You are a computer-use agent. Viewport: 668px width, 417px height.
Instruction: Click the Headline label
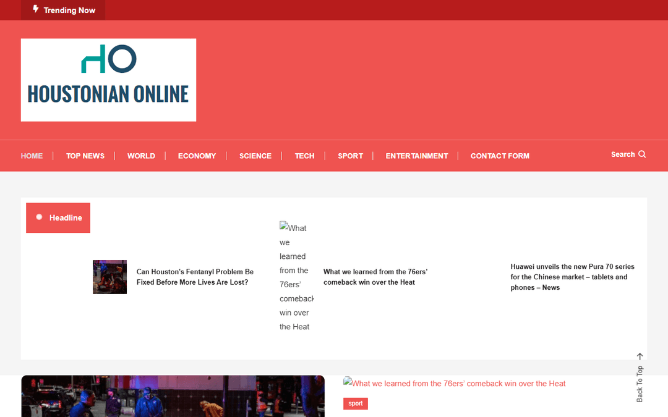(x=66, y=217)
